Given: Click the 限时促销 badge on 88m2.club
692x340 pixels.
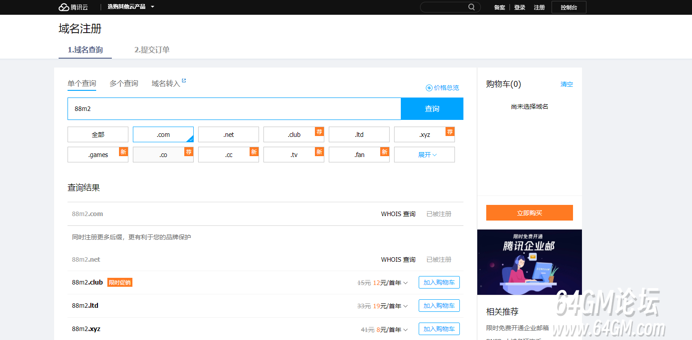Looking at the screenshot, I should click(120, 282).
